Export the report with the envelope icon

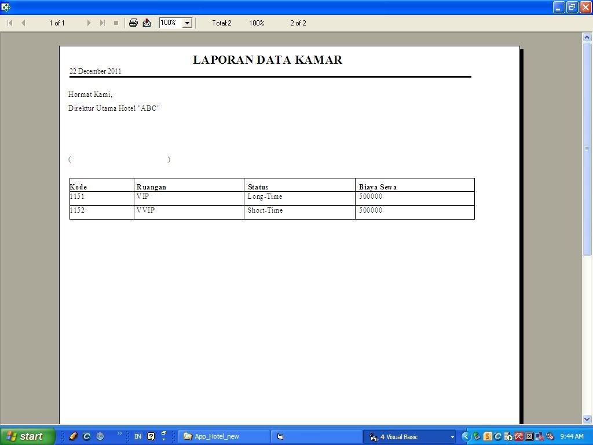pyautogui.click(x=147, y=23)
